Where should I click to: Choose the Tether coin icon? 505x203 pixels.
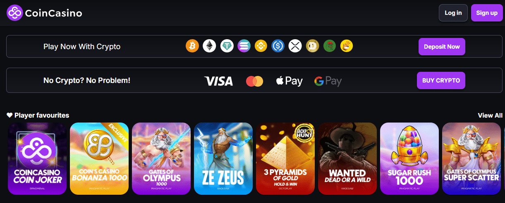point(227,46)
